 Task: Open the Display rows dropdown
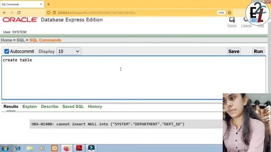click(69, 52)
